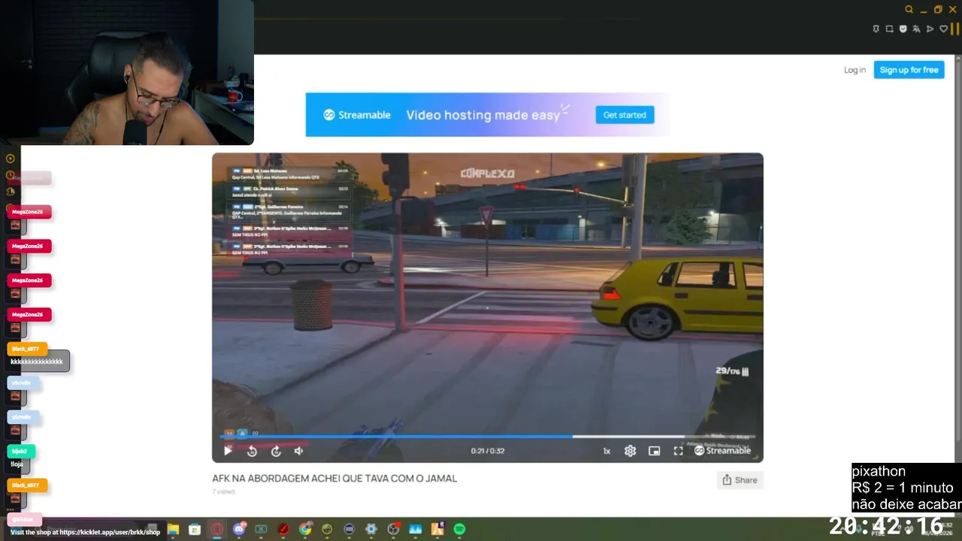The height and width of the screenshot is (541, 962).
Task: Click the ad blocker shield icon
Action: [903, 29]
